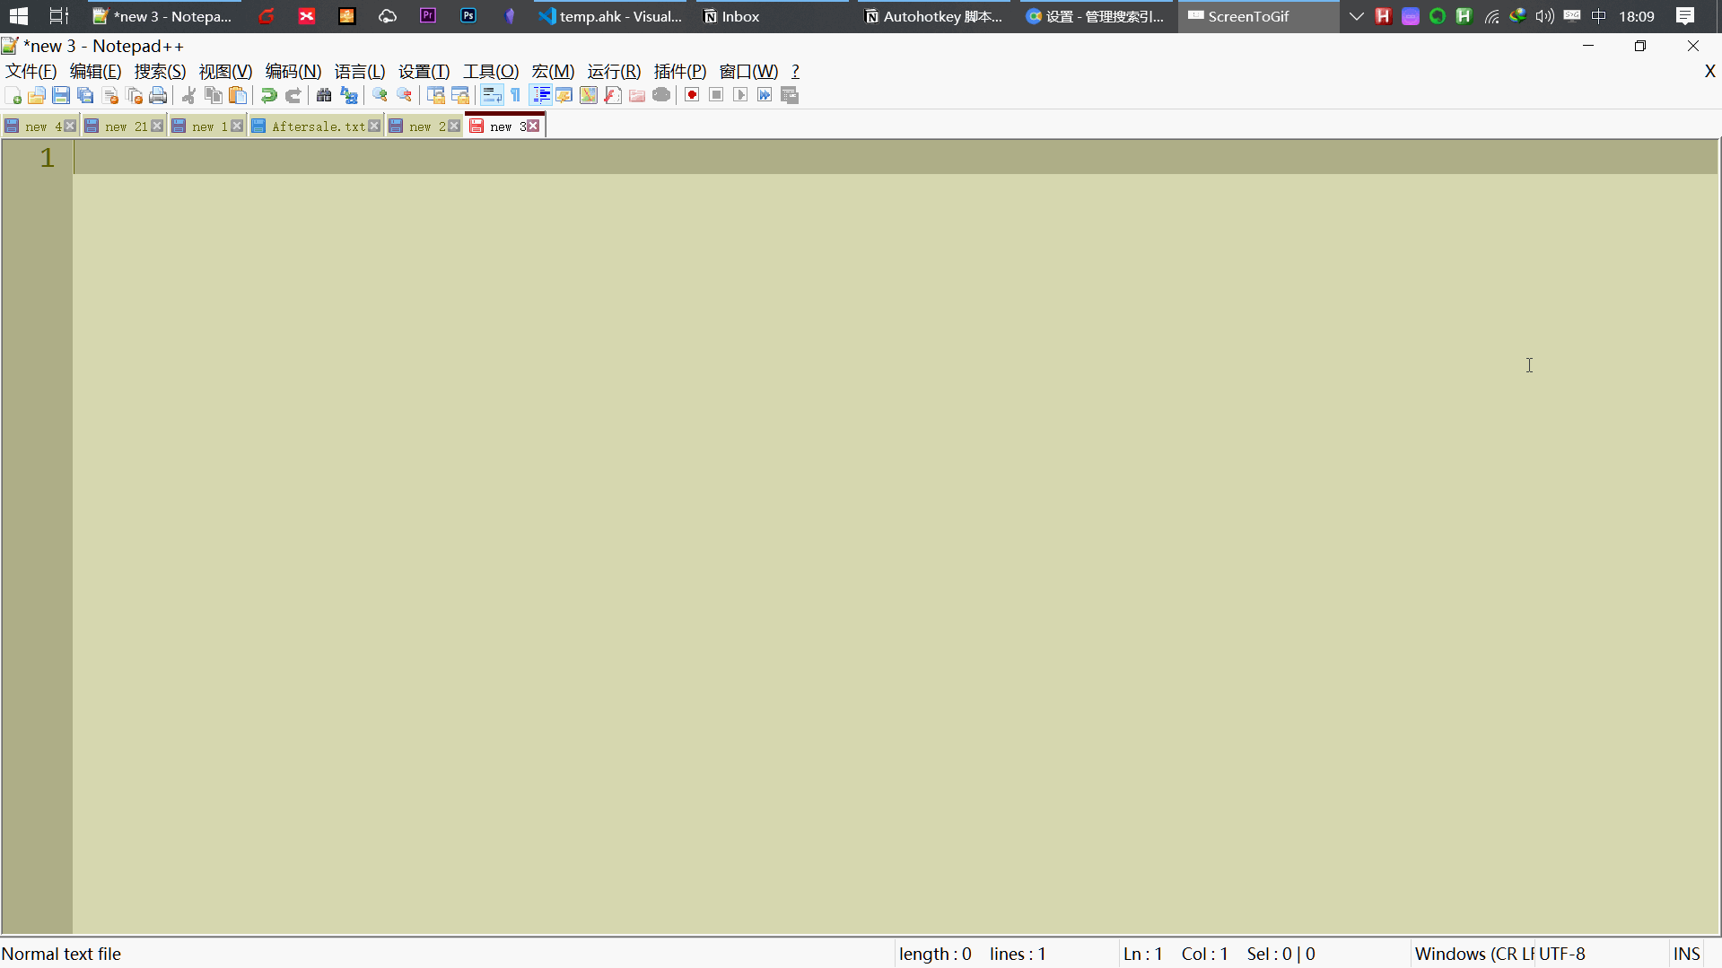Click the Paste clipboard toolbar icon
The width and height of the screenshot is (1722, 968).
click(x=238, y=96)
